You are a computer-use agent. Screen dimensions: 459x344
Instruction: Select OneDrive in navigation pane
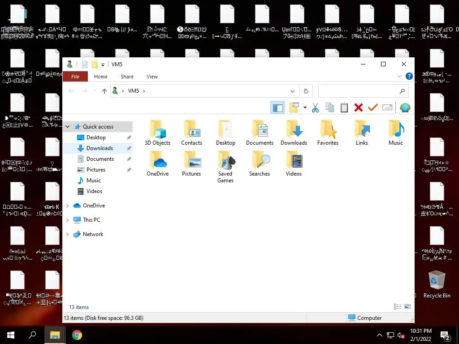[x=94, y=206]
